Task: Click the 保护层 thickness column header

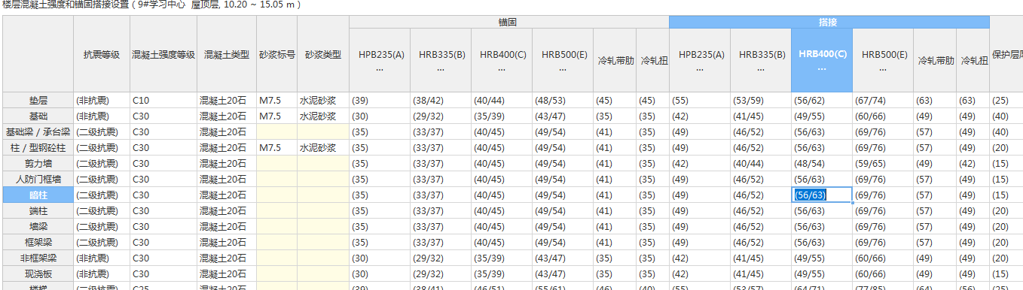Action: (1006, 54)
